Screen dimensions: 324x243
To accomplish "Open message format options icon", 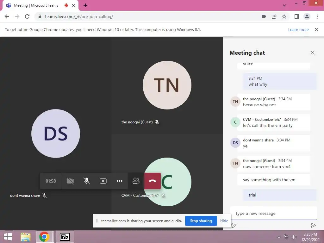I will tap(234, 225).
